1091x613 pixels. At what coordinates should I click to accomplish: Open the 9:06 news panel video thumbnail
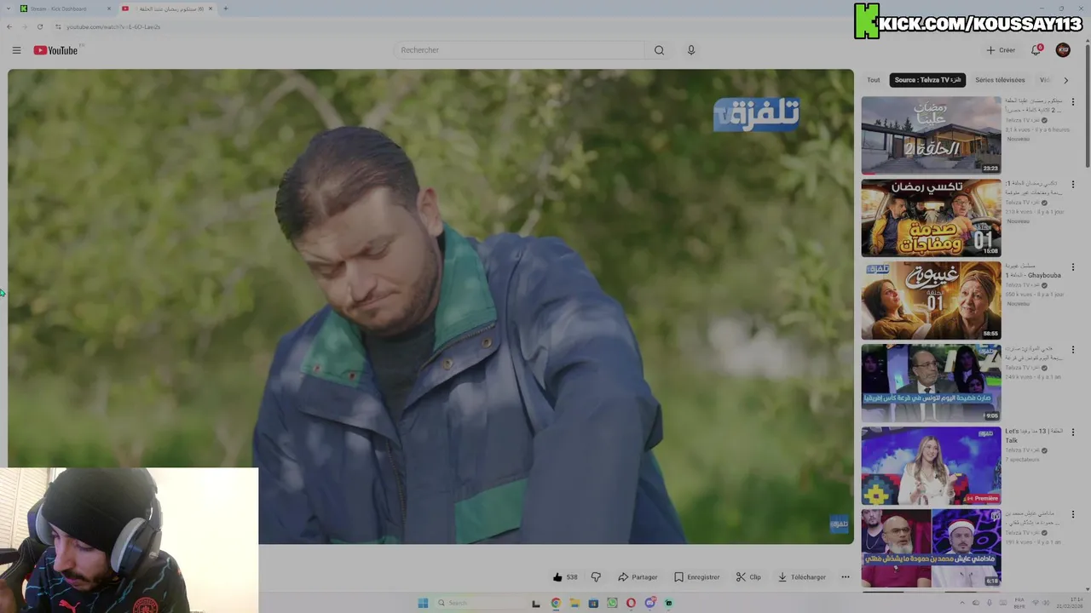pyautogui.click(x=931, y=383)
